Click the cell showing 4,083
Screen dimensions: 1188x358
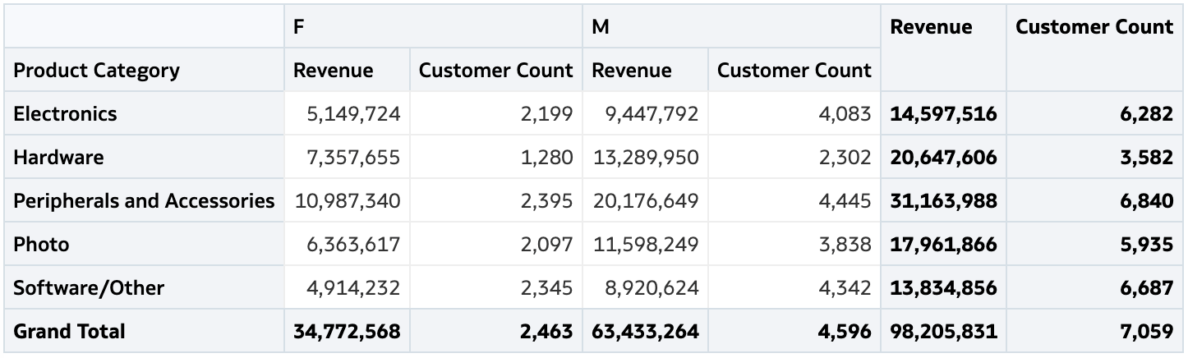point(794,113)
